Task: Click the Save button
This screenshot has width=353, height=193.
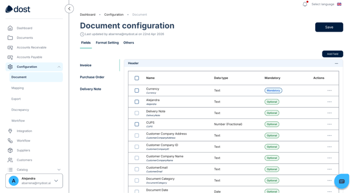Action: coord(329,27)
